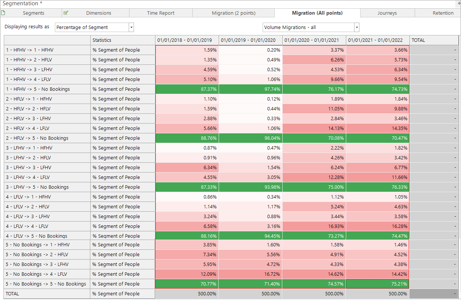Open the Retention tab
This screenshot has width=461, height=301.
coord(443,13)
